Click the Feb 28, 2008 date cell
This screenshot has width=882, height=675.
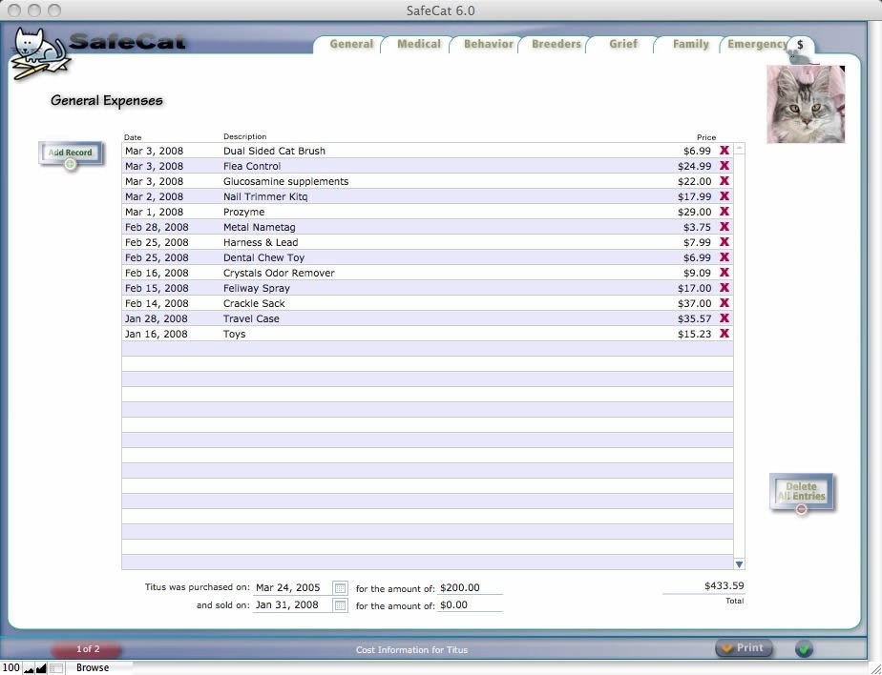(x=157, y=227)
